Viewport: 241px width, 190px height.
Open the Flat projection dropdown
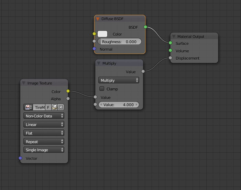pos(44,133)
